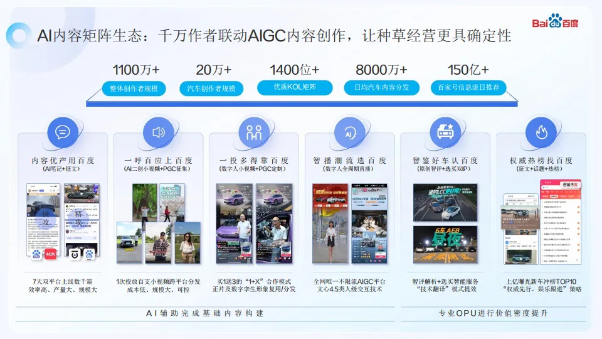602x339 pixels.
Task: Click the blue ring icon beside the title
Action: tap(19, 36)
